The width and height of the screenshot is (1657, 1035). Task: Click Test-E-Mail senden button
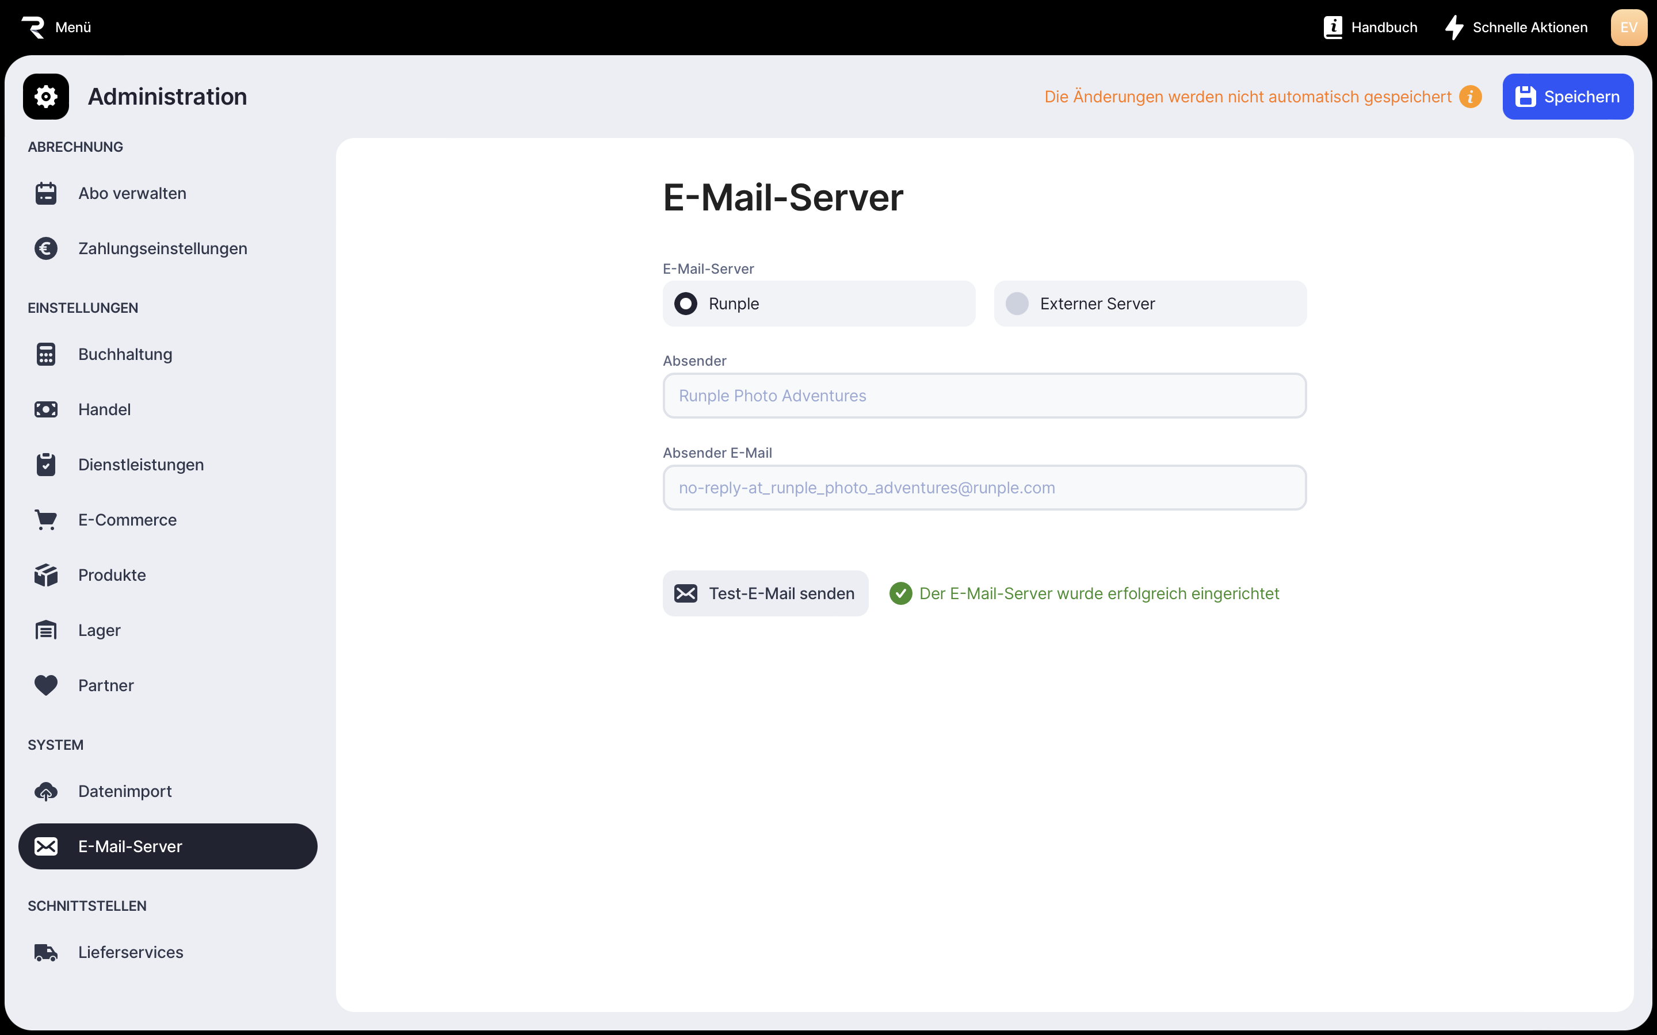pos(765,593)
